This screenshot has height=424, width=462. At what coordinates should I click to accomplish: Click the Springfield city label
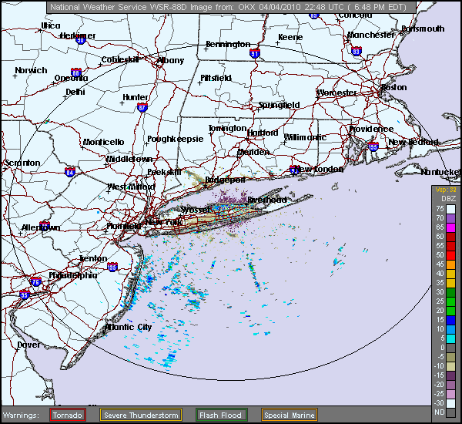pos(279,106)
